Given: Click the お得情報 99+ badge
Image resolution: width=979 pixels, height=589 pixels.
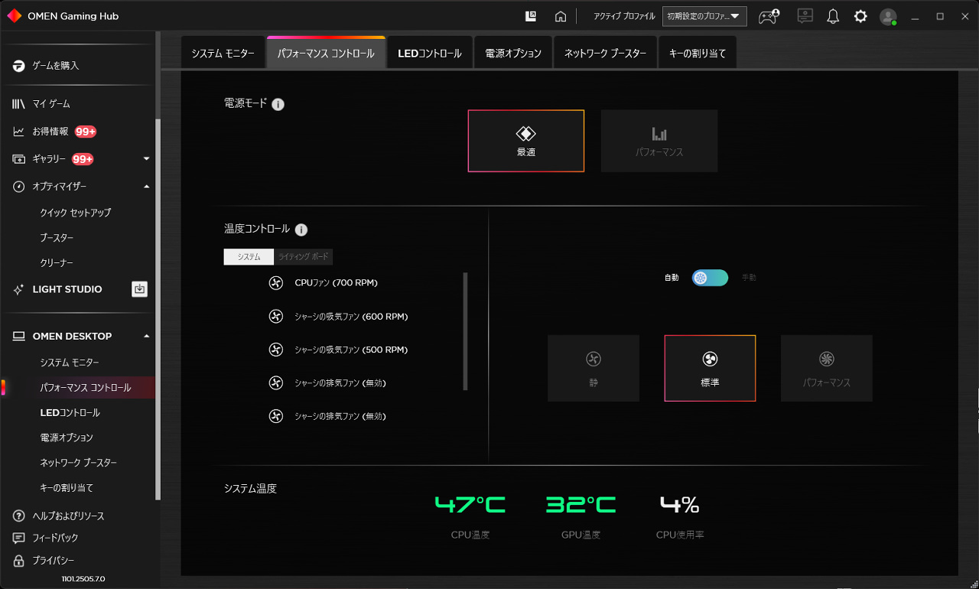Looking at the screenshot, I should click(x=86, y=132).
